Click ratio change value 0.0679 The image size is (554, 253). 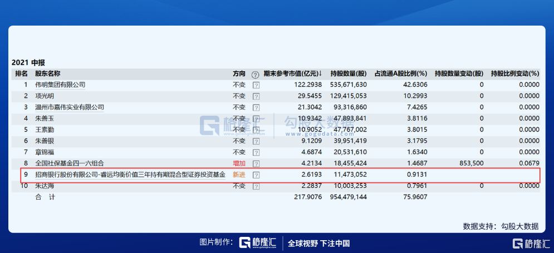pos(530,163)
